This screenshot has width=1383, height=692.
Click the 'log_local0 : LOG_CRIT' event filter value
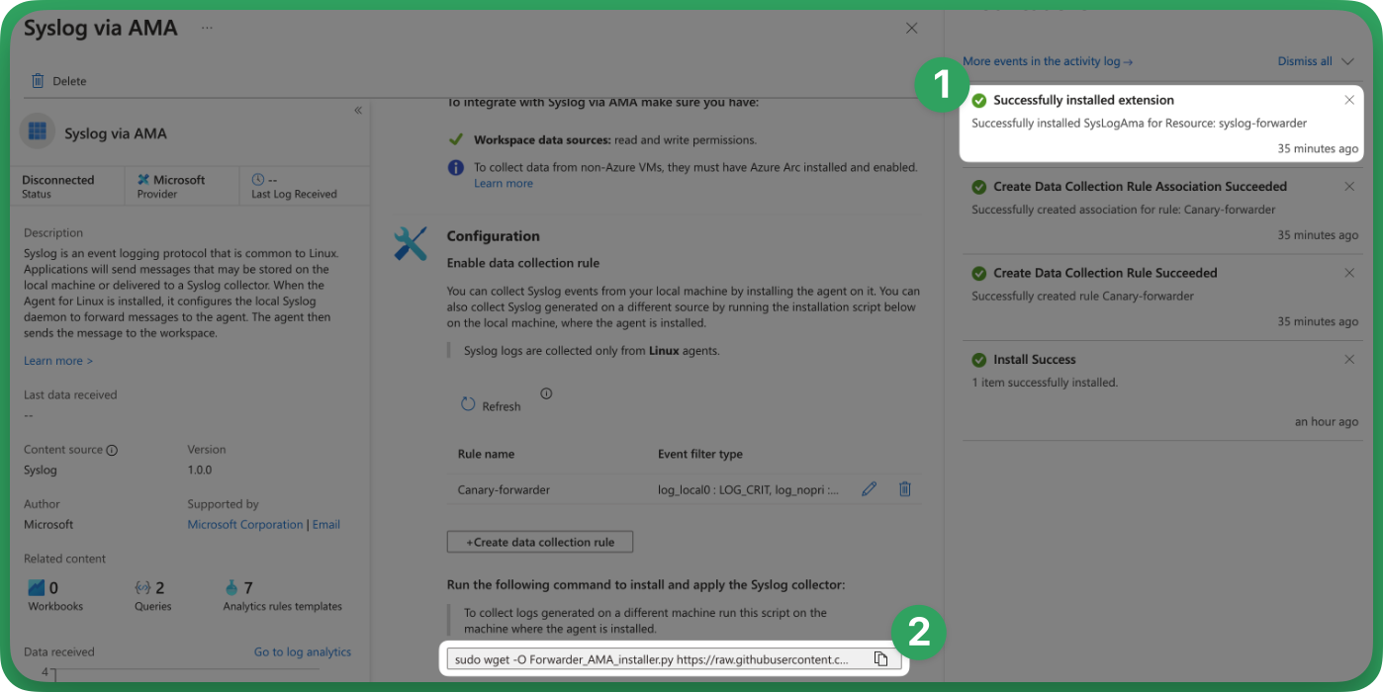pyautogui.click(x=748, y=489)
